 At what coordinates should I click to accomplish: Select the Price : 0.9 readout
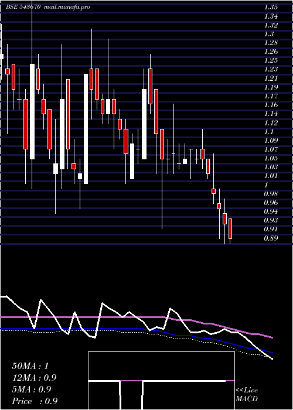35,401
